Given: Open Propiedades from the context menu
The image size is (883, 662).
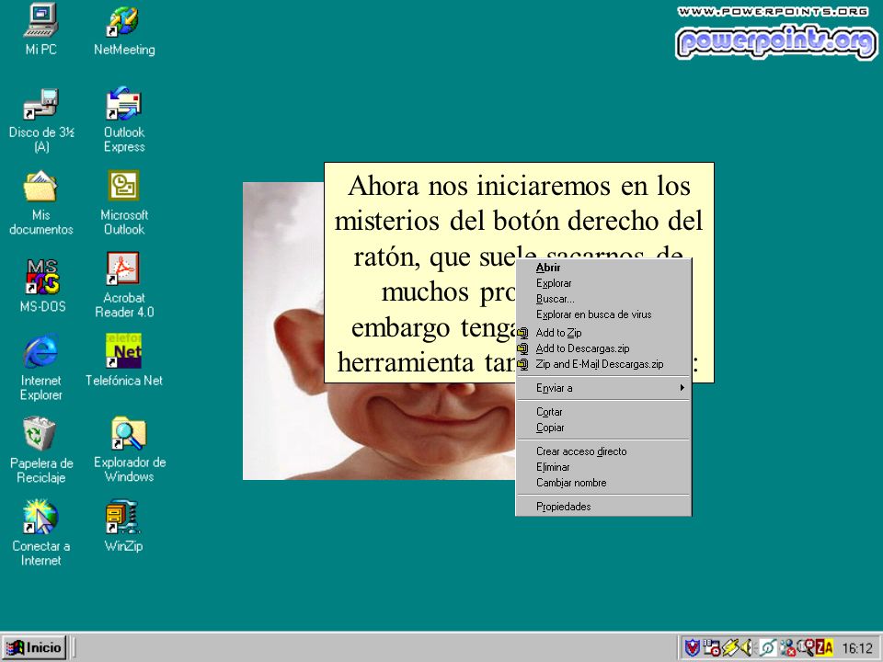Looking at the screenshot, I should tap(603, 507).
